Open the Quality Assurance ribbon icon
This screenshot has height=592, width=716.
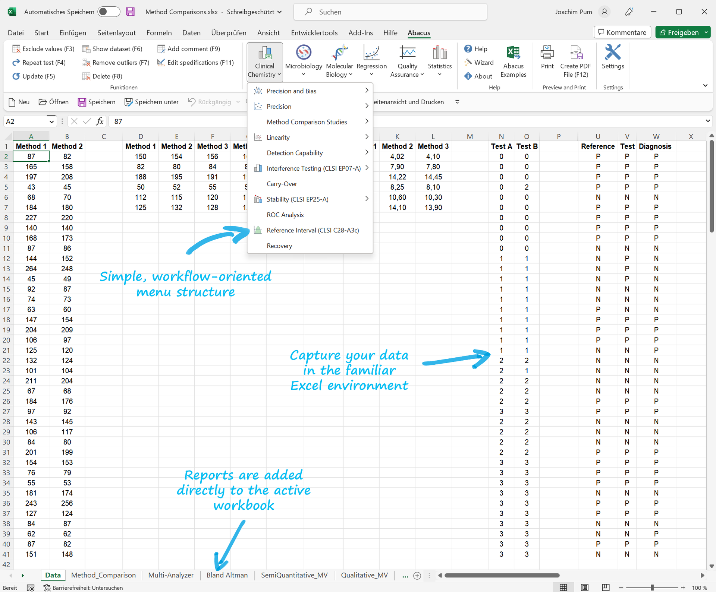tap(407, 53)
